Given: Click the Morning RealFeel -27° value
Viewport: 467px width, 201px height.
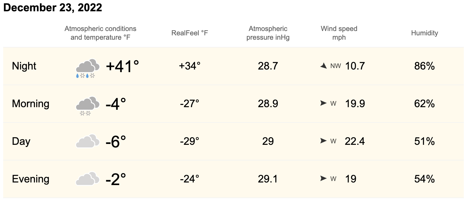Looking at the screenshot, I should pyautogui.click(x=190, y=104).
